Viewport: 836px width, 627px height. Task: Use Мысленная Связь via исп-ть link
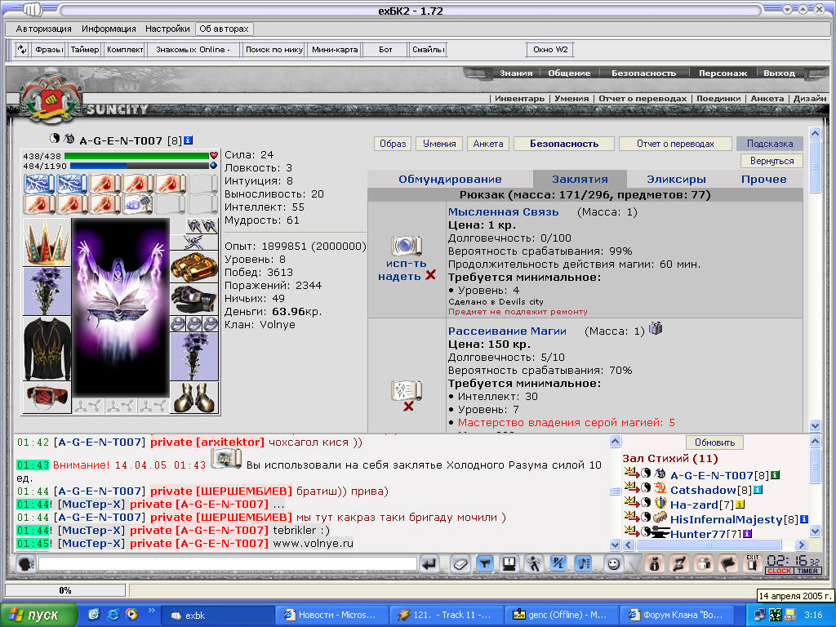[x=406, y=264]
